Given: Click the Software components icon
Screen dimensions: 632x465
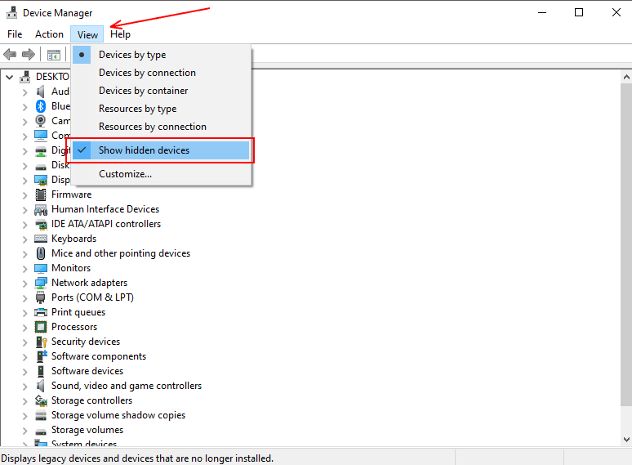Looking at the screenshot, I should tap(42, 356).
